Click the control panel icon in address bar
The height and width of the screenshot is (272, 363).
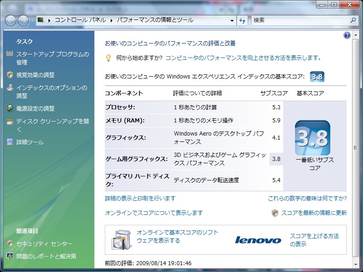[x=41, y=20]
